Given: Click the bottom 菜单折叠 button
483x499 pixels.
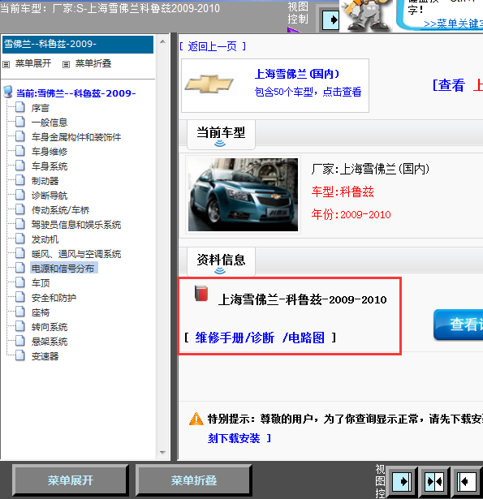Looking at the screenshot, I should (x=193, y=480).
